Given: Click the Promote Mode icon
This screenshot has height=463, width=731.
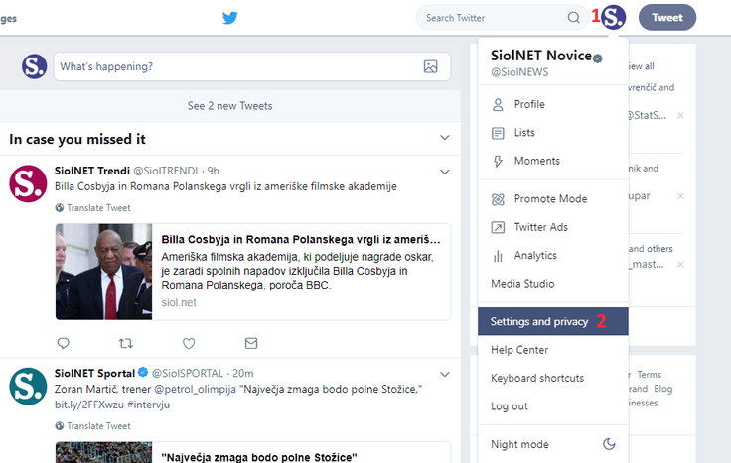Looking at the screenshot, I should 498,199.
